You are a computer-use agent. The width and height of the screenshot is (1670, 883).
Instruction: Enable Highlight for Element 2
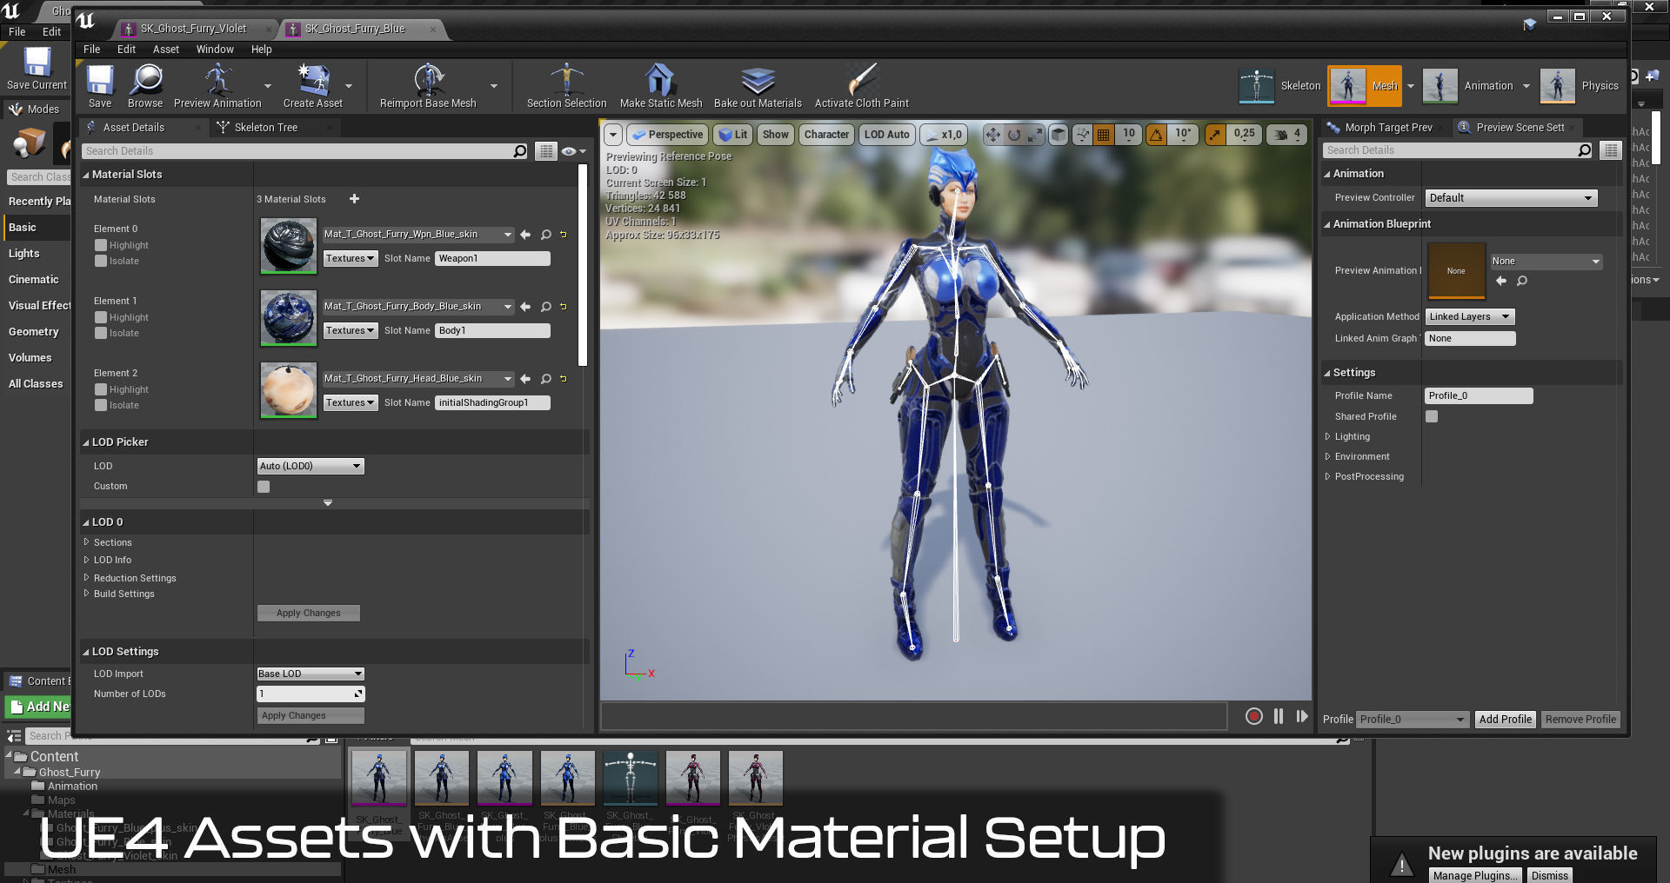[x=101, y=389]
